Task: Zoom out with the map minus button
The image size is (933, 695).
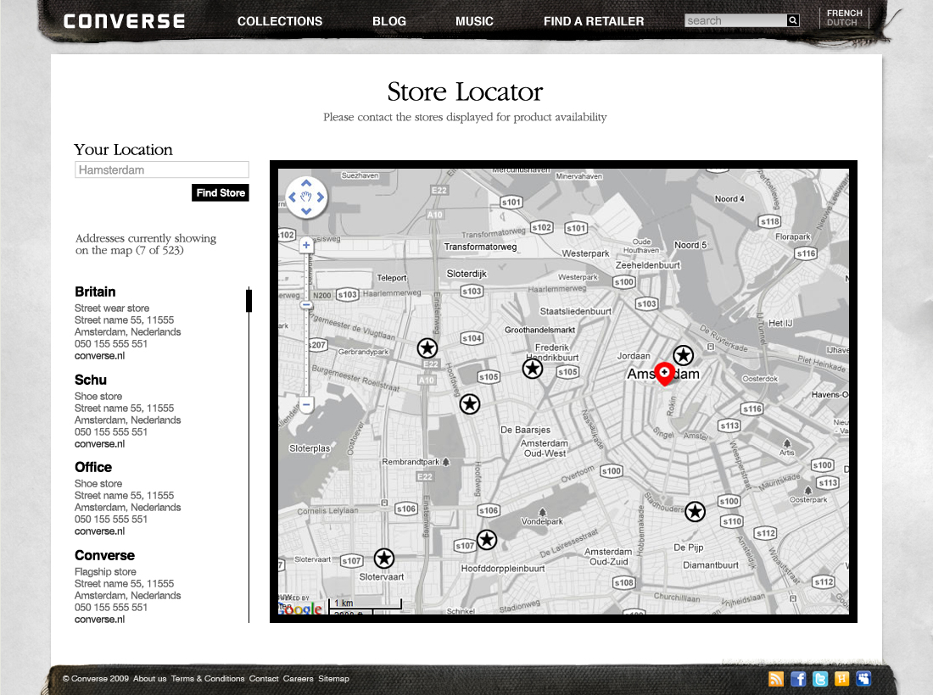Action: 306,405
